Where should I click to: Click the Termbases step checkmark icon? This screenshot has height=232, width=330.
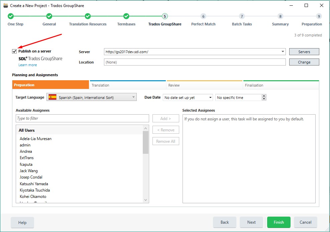point(126,16)
